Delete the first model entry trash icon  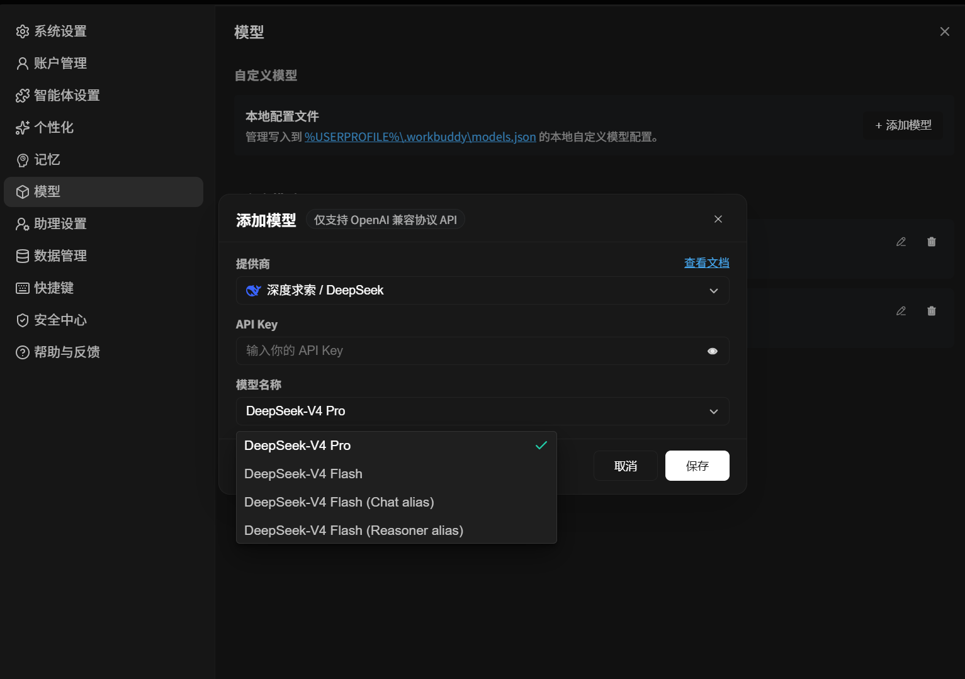click(x=932, y=242)
